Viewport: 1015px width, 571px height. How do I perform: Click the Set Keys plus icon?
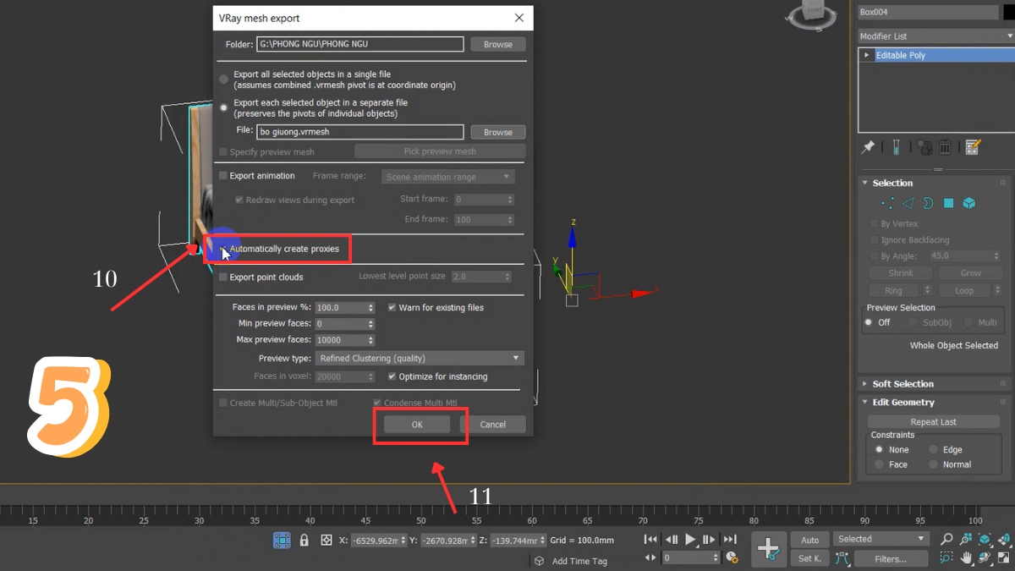click(x=769, y=549)
